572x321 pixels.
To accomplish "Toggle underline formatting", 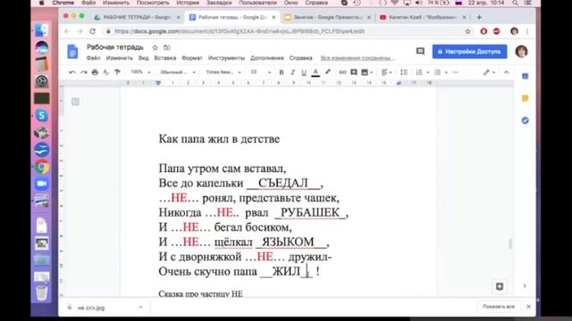I will (x=304, y=72).
